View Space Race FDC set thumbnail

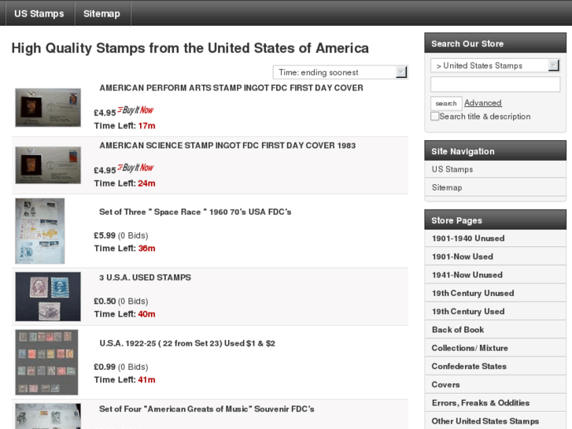pos(40,231)
